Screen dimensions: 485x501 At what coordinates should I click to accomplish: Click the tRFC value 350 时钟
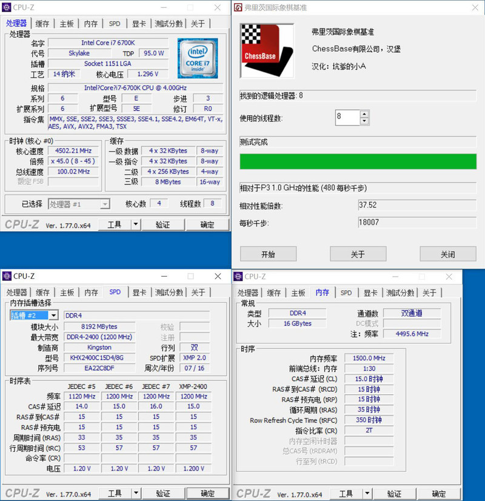tap(369, 420)
